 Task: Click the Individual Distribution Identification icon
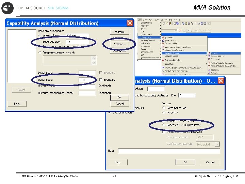point(163,47)
